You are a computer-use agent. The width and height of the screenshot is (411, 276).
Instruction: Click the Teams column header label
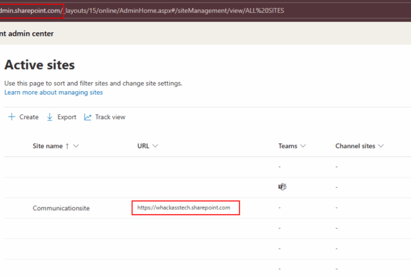(288, 146)
